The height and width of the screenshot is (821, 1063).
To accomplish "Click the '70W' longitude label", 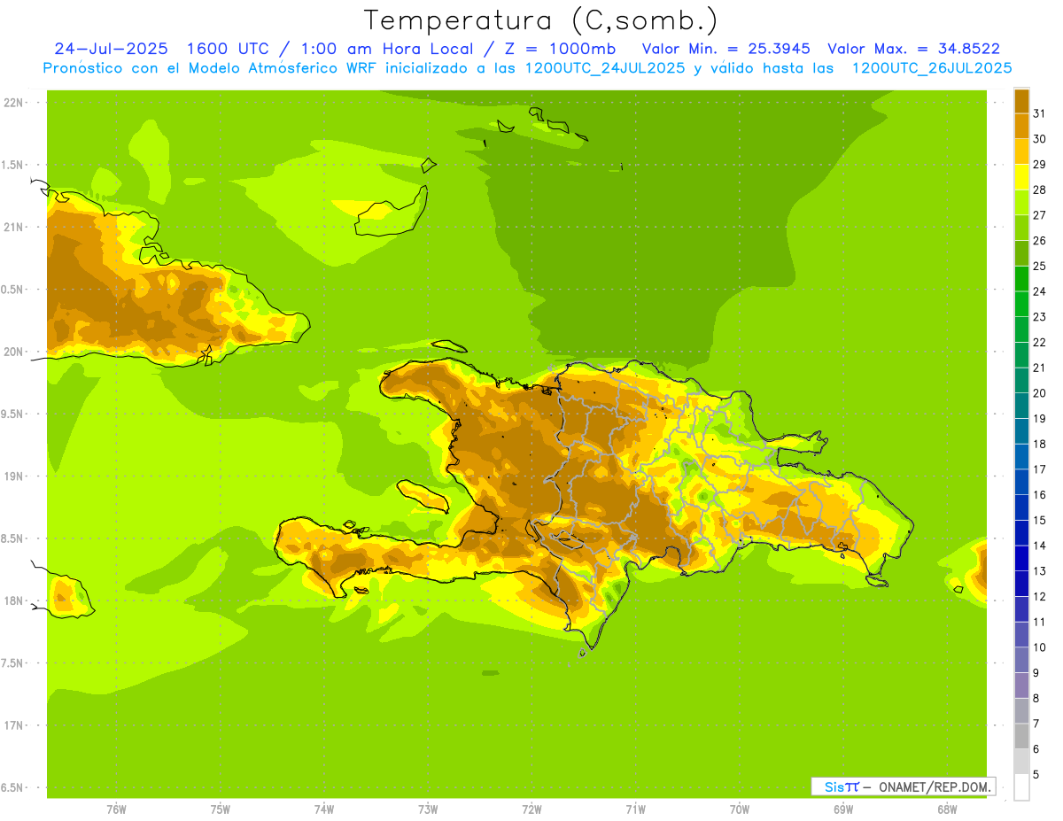I will 740,809.
